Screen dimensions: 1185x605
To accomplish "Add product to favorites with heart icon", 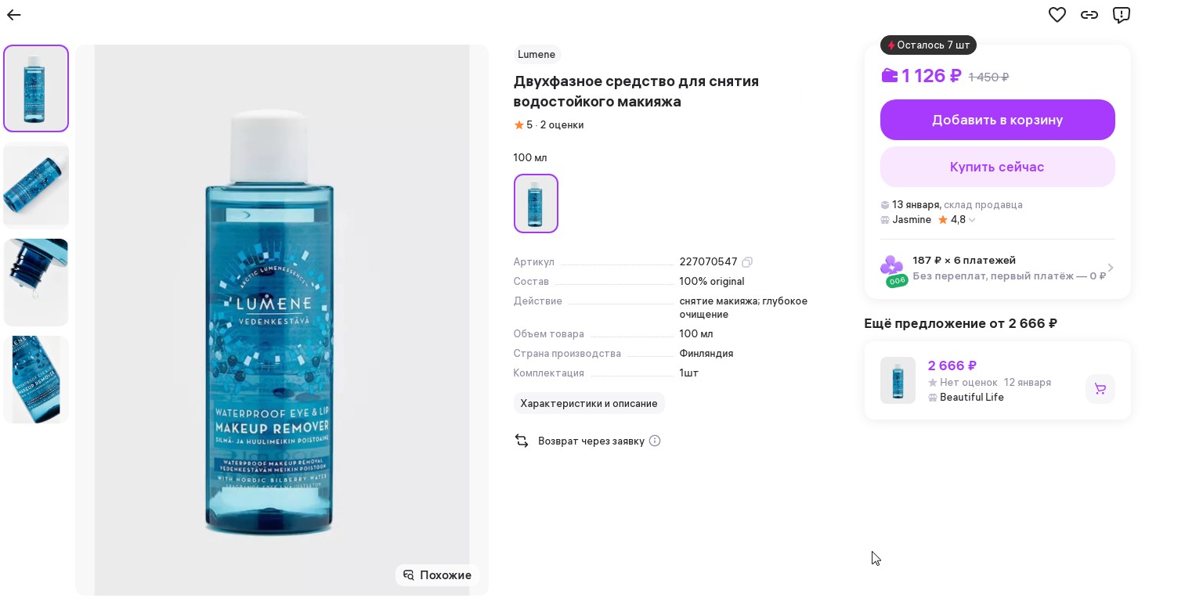I will tap(1057, 15).
